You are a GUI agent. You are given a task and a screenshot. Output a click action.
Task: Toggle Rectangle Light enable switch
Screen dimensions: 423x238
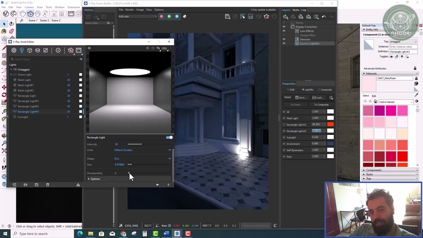(169, 138)
